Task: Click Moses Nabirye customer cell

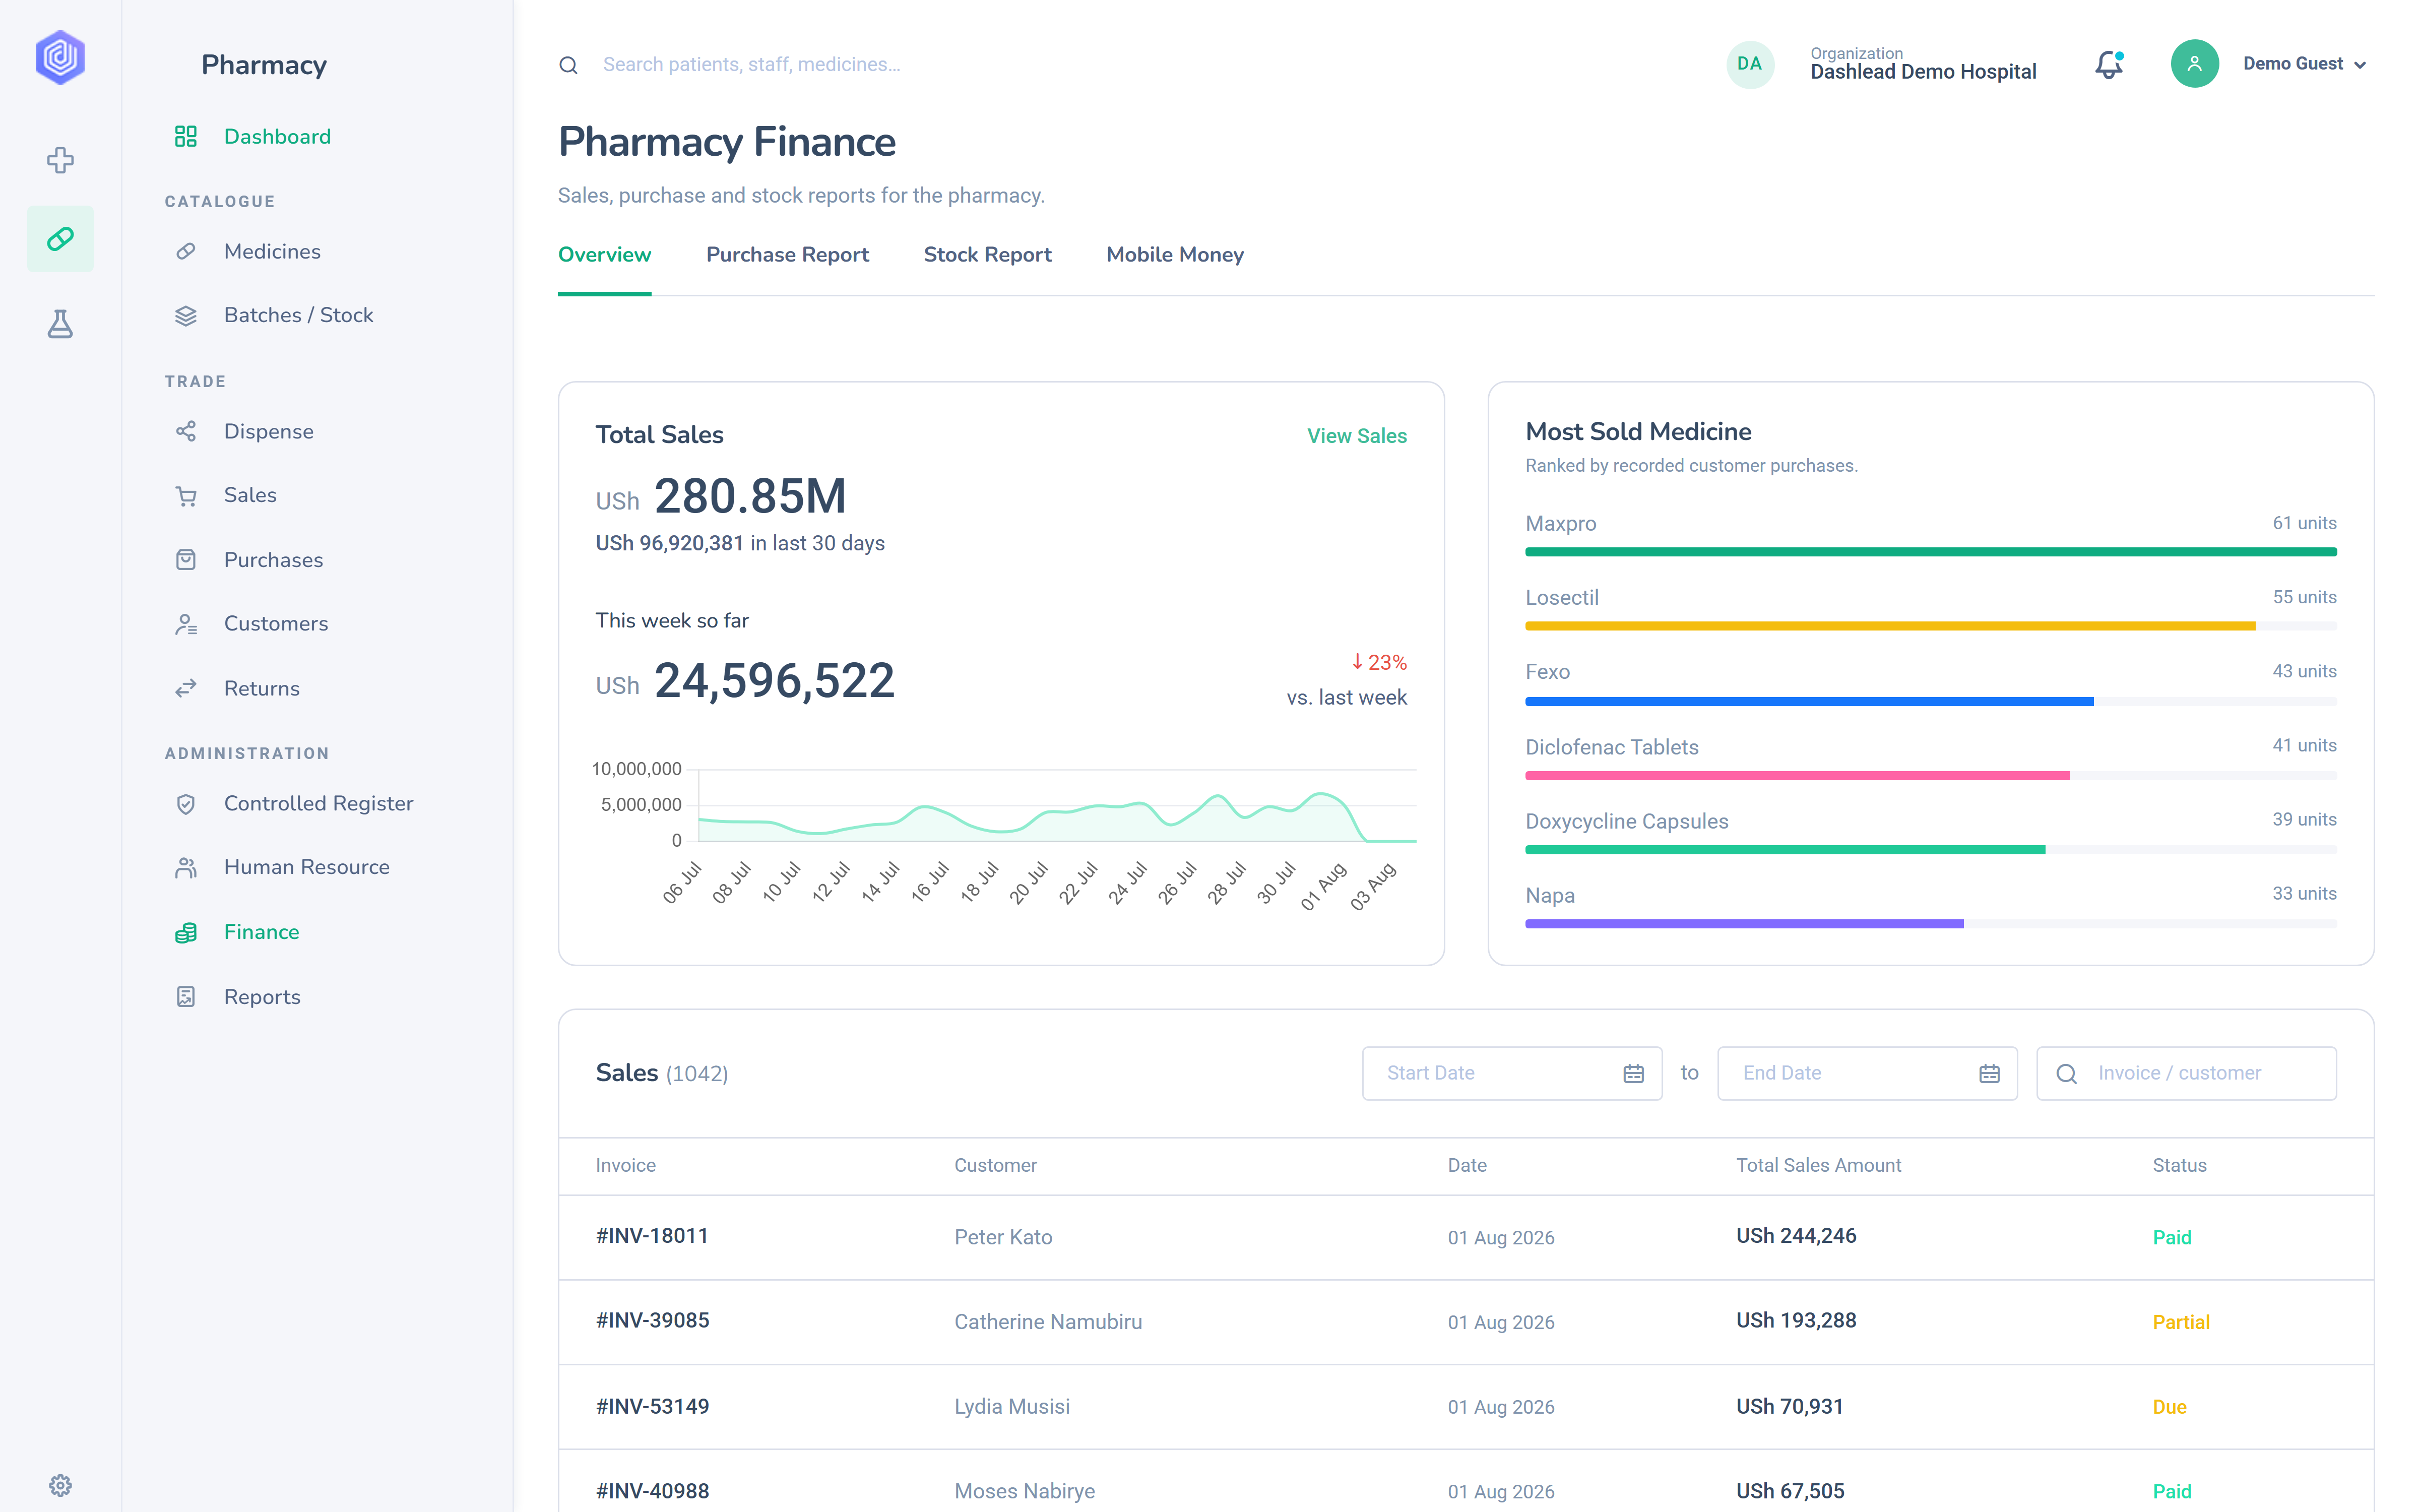Action: pyautogui.click(x=1024, y=1491)
